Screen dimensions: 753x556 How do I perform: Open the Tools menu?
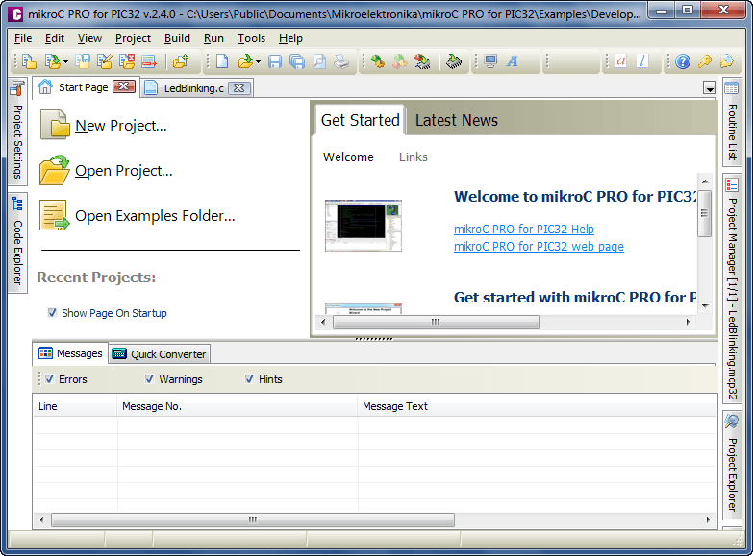(251, 38)
